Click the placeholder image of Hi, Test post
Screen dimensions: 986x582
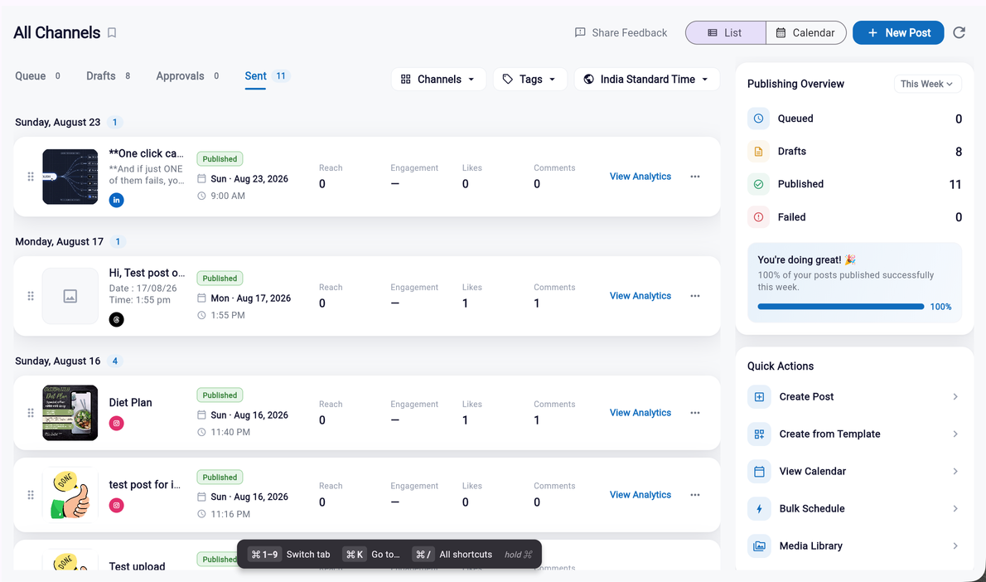click(70, 296)
